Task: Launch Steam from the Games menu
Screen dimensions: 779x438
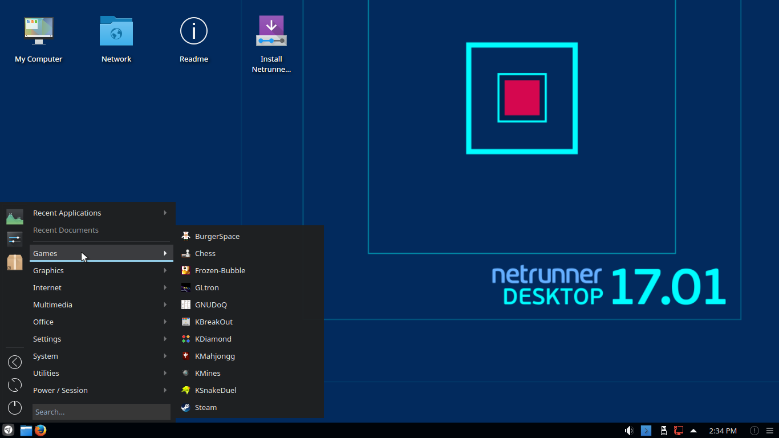Action: 206,407
